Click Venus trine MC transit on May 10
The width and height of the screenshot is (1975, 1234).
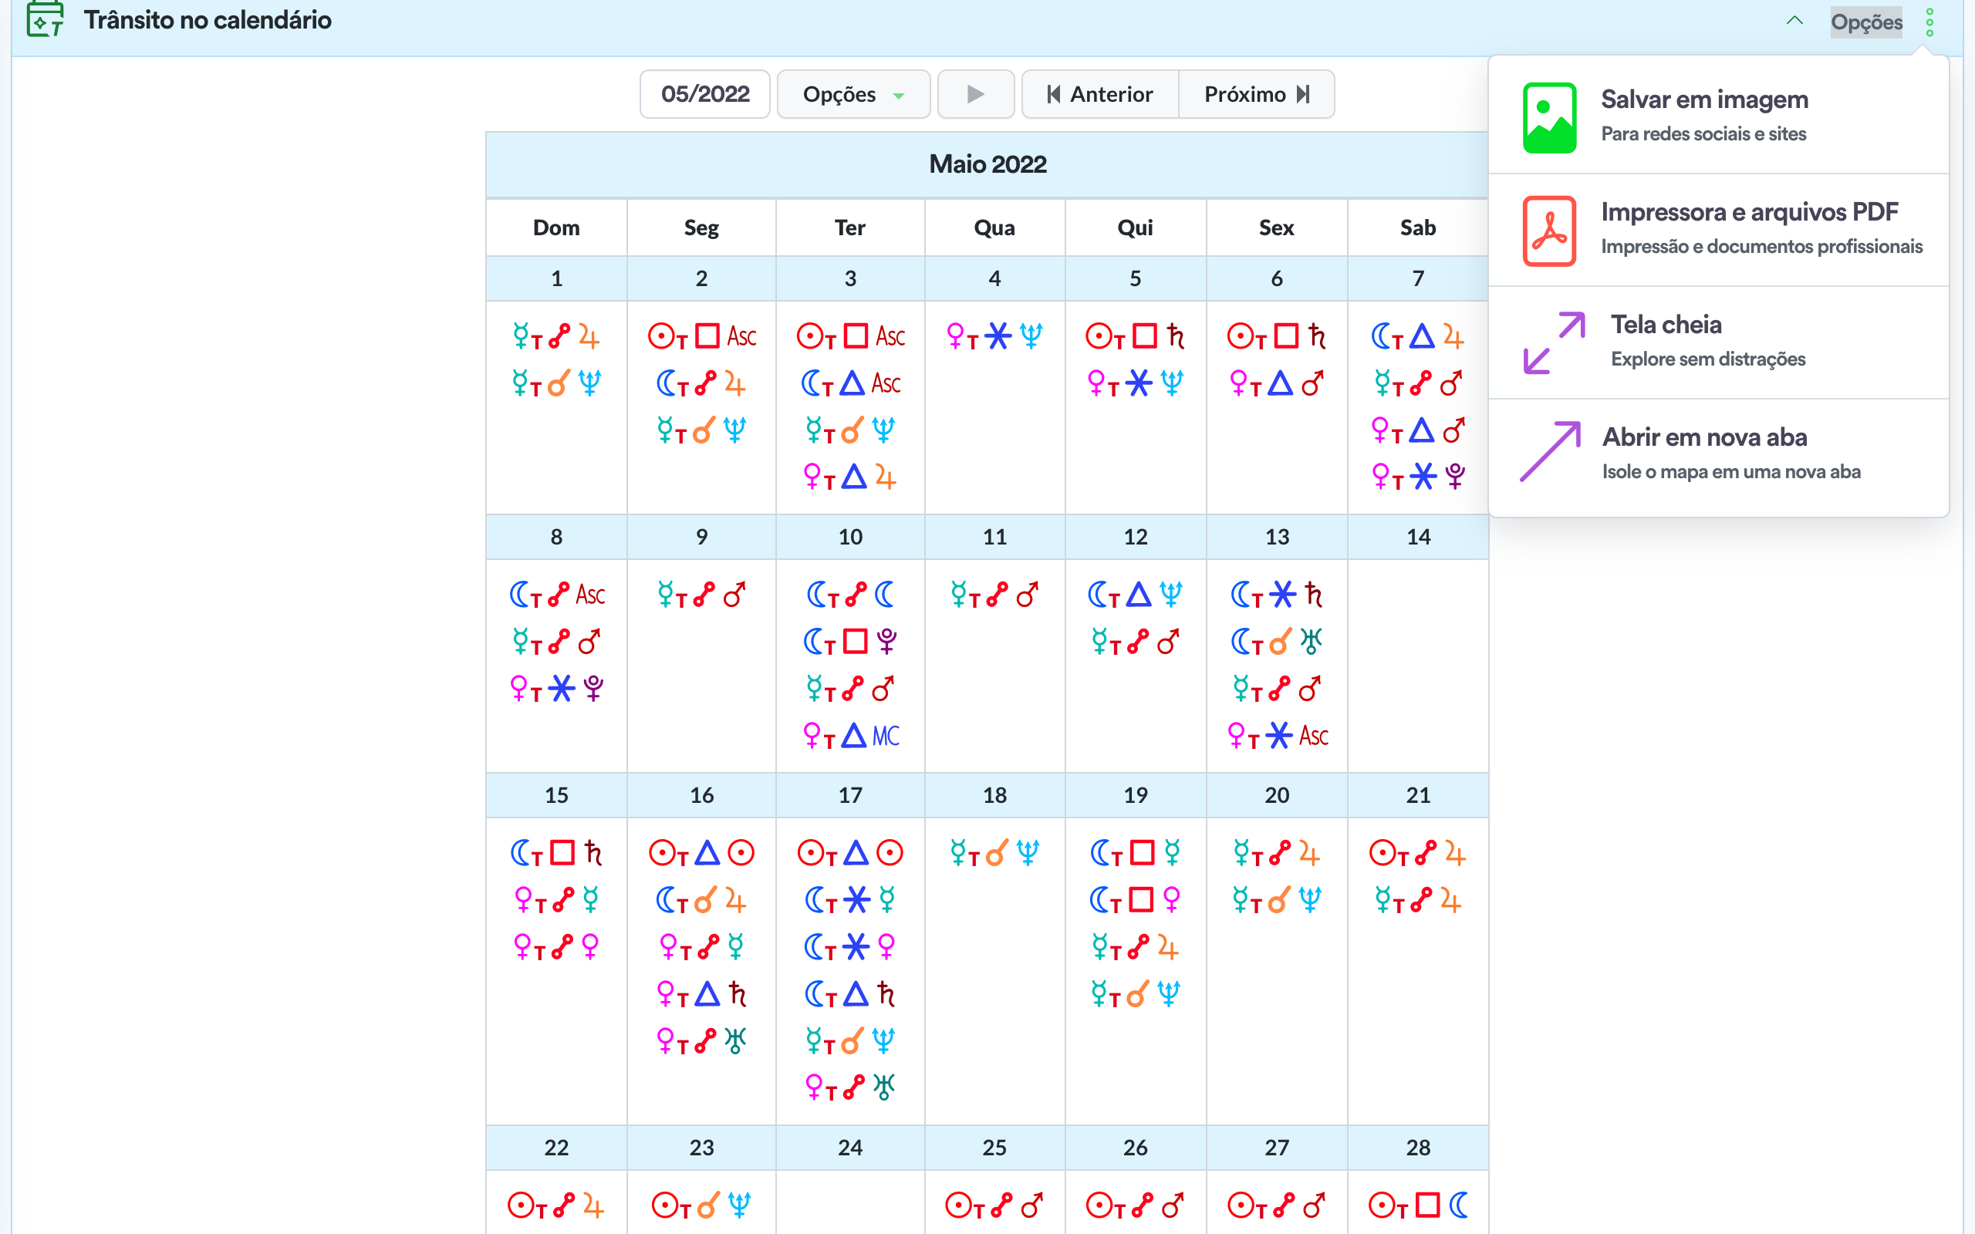pos(850,735)
